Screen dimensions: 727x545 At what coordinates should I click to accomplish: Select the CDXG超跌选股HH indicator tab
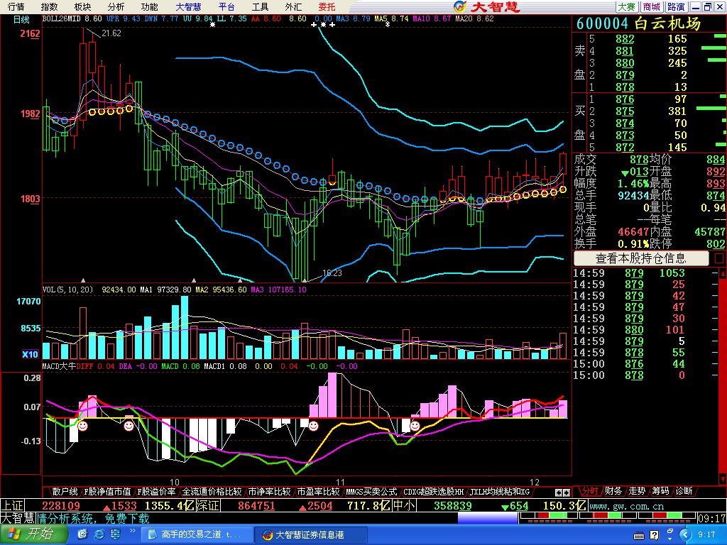click(434, 492)
